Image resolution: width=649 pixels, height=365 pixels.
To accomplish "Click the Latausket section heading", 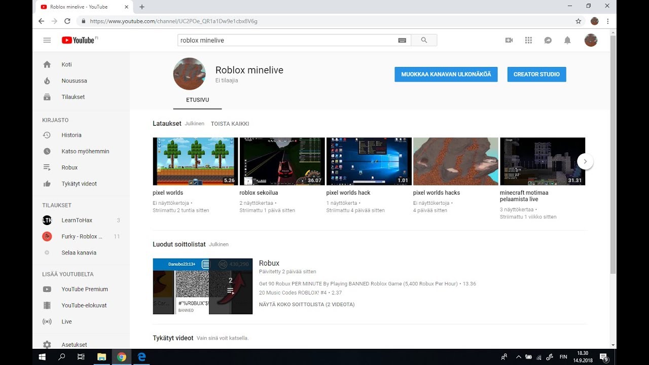I will [167, 124].
